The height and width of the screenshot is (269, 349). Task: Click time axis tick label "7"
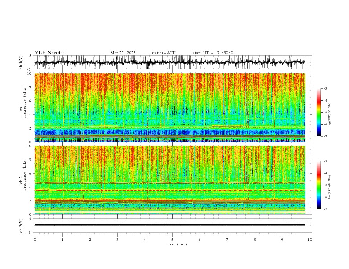[227, 240]
